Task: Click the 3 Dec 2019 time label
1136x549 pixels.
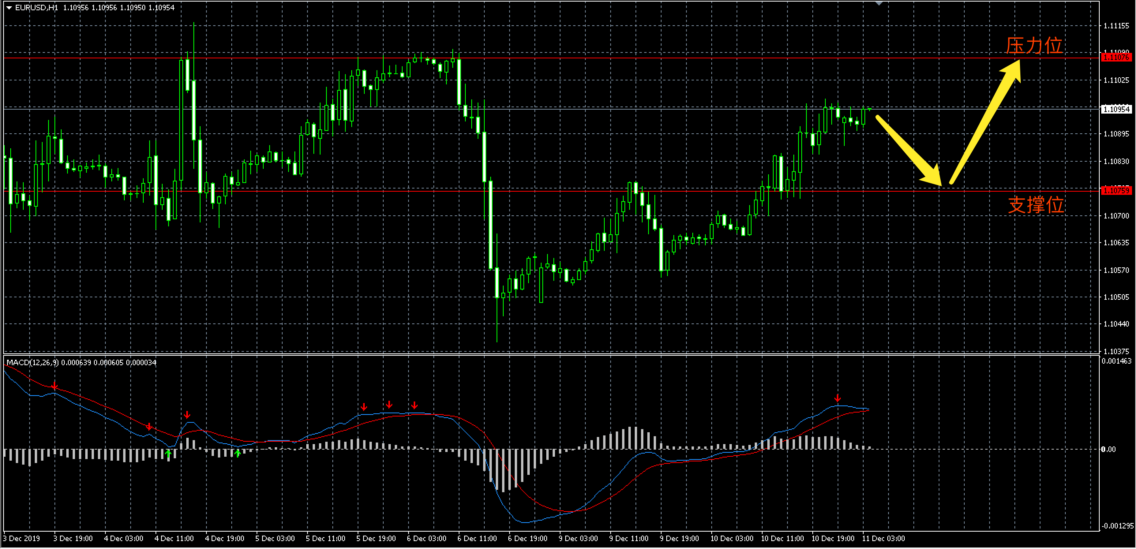Action: (22, 538)
